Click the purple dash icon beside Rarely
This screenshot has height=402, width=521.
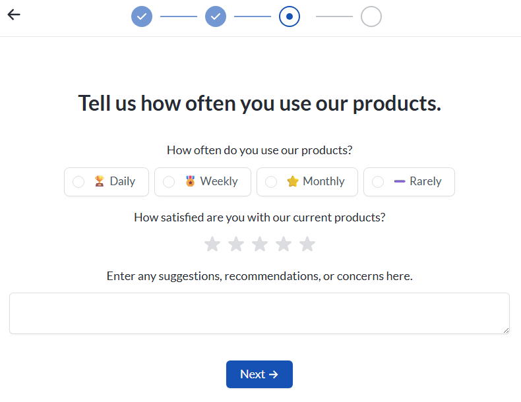tap(399, 181)
